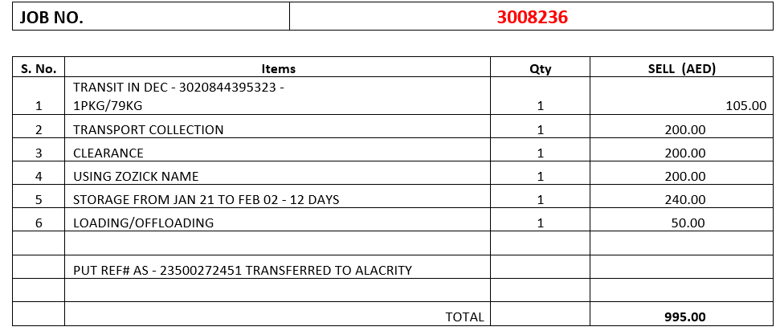Click the S. No. column header
The image size is (776, 335).
tap(39, 69)
